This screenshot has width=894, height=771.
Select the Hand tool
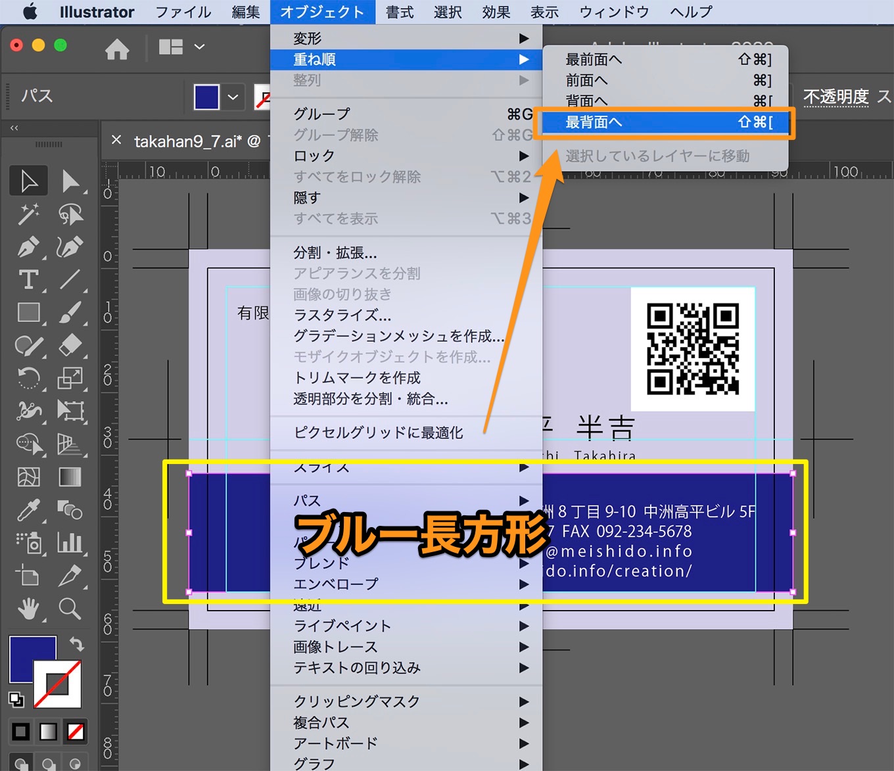coord(28,609)
